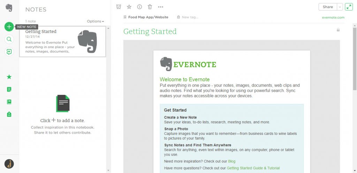Click the tag icon before New tag
The height and width of the screenshot is (173, 357).
pos(178,17)
